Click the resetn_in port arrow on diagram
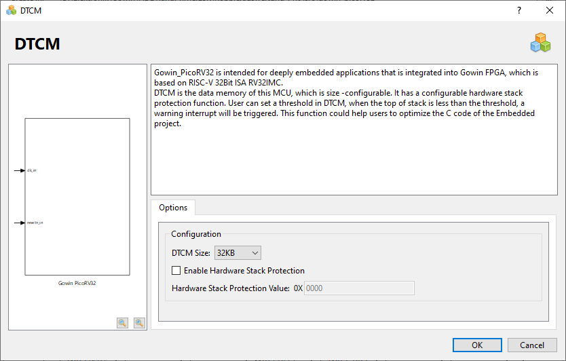This screenshot has width=566, height=361. coord(20,223)
